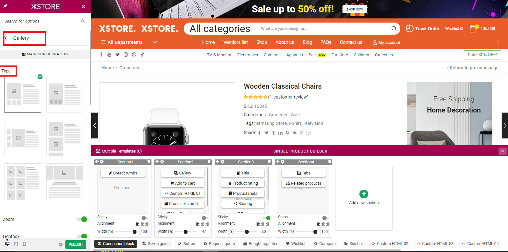Open settings gear beside Publish button

pos(61,245)
